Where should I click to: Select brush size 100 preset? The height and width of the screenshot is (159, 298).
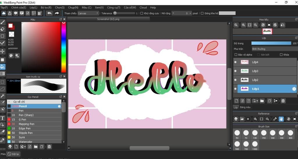tap(255, 135)
